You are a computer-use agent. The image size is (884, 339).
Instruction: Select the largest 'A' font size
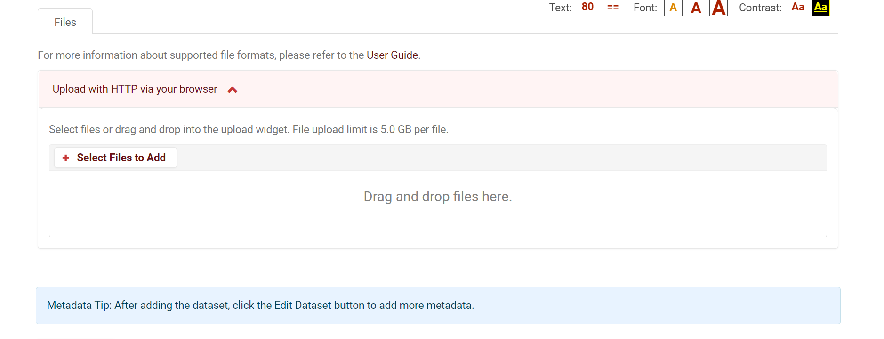(718, 8)
